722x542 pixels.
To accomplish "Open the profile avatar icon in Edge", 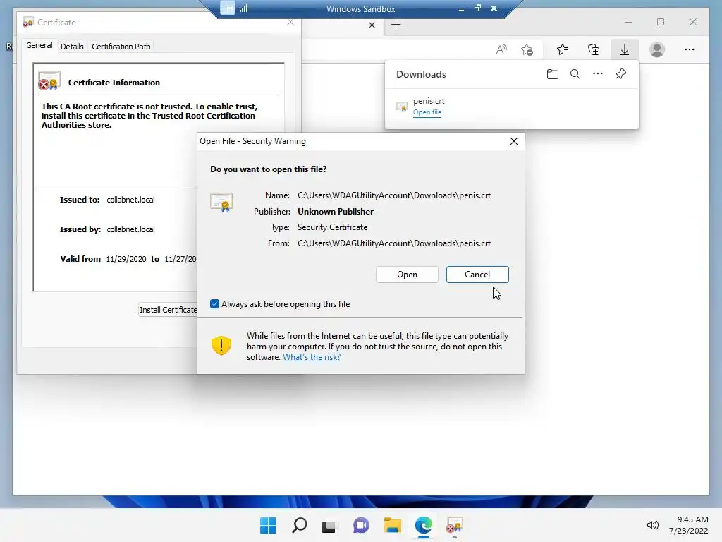I will pos(656,49).
